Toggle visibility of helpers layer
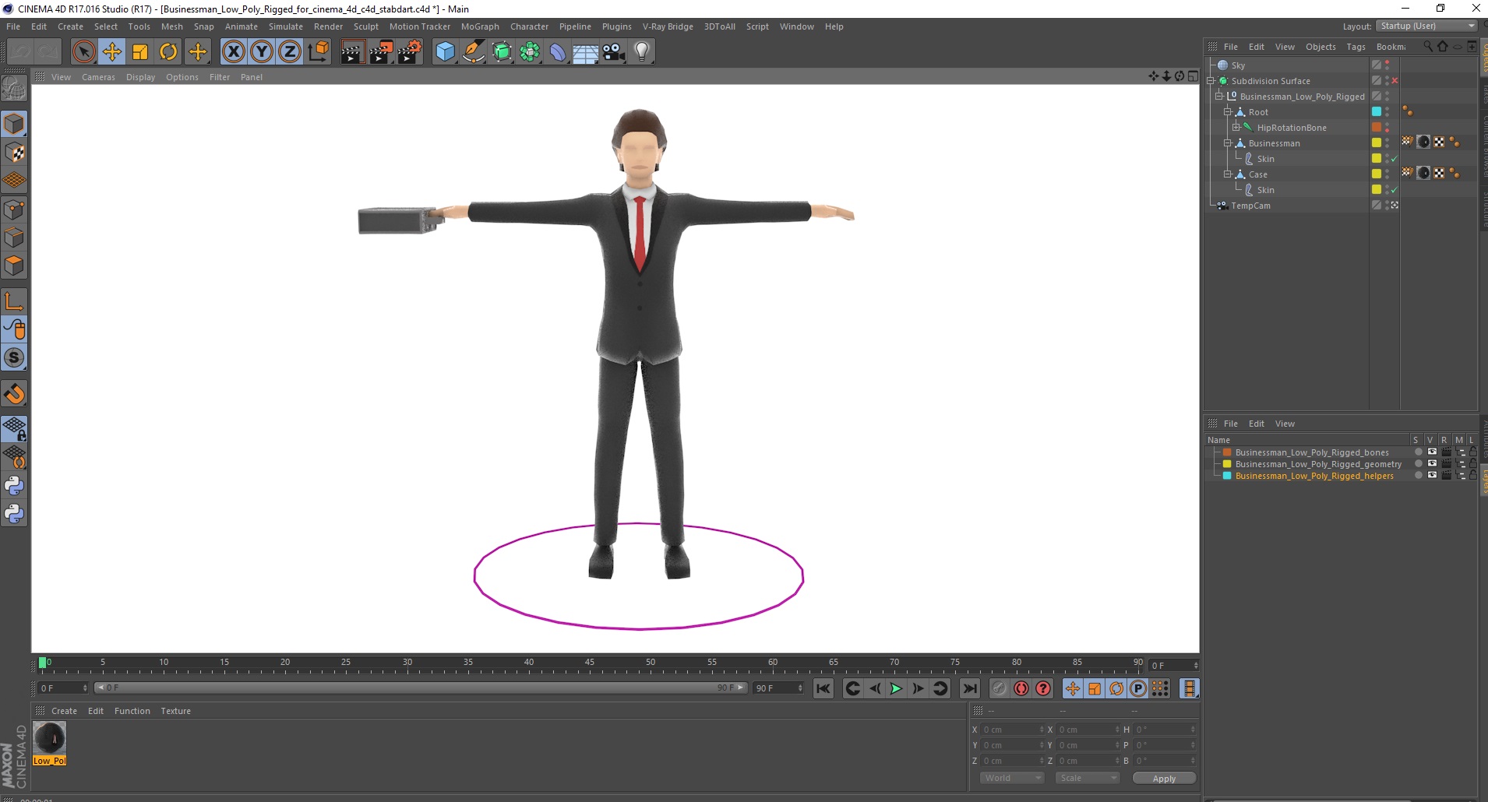1488x802 pixels. 1432,476
